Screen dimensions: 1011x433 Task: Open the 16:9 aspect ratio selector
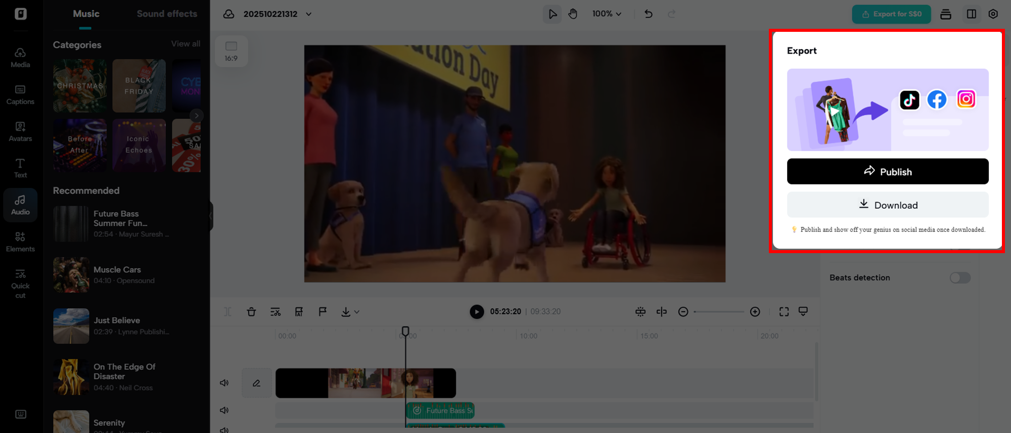(231, 51)
